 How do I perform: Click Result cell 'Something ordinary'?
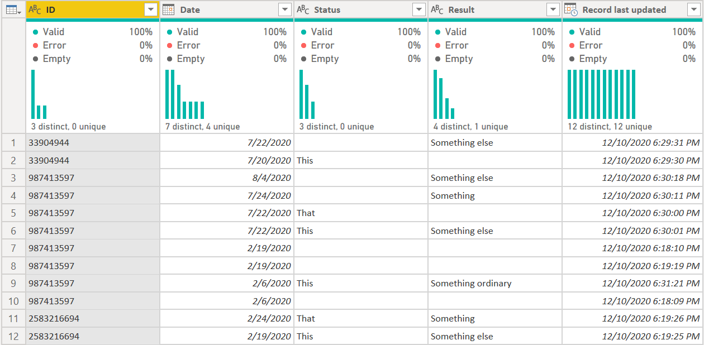click(x=495, y=283)
